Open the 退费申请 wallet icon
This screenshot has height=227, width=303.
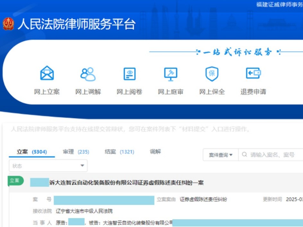pyautogui.click(x=253, y=73)
